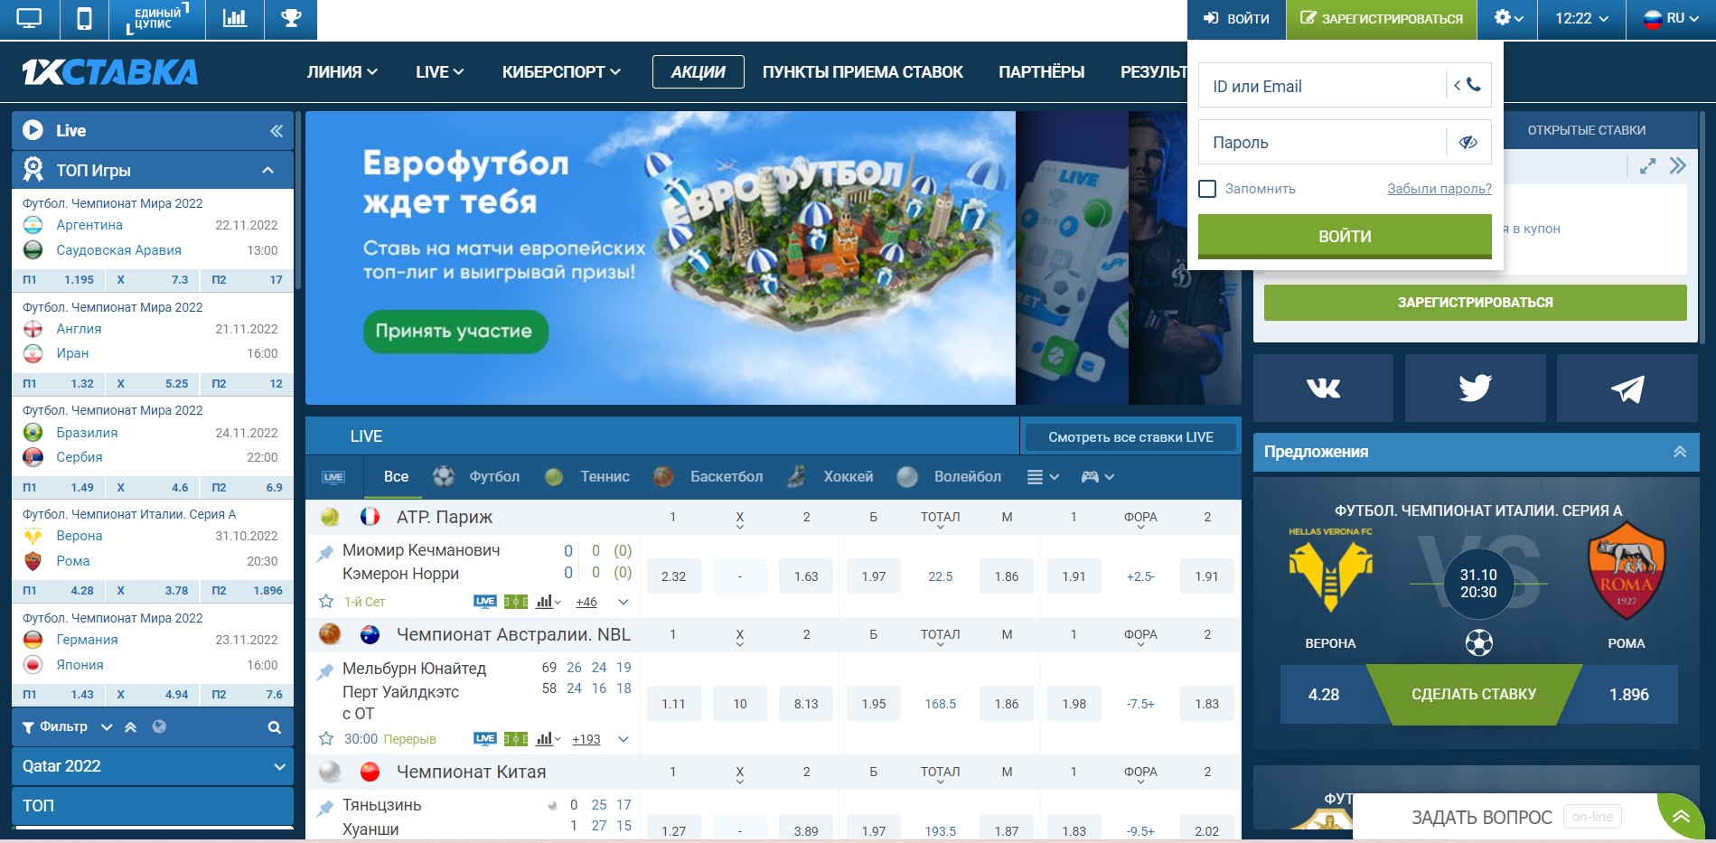Image resolution: width=1716 pixels, height=843 pixels.
Task: Click Смотреть все ставки LIVE
Action: (1130, 437)
